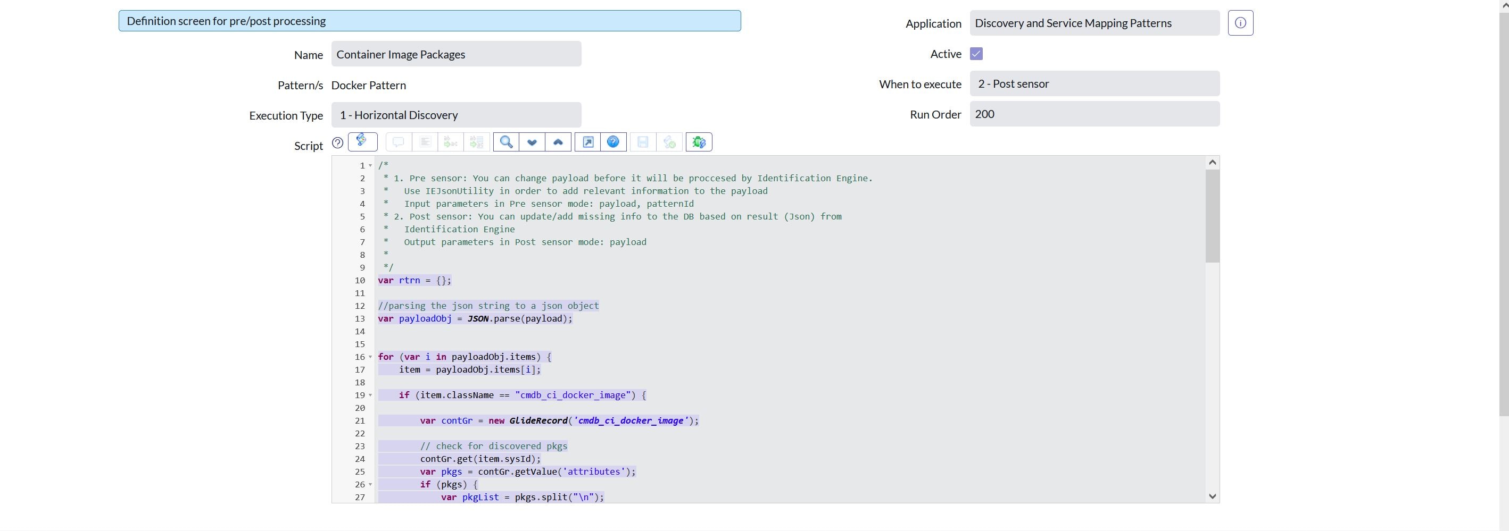Collapse the for loop at line 16
Image resolution: width=1509 pixels, height=531 pixels.
pos(371,357)
